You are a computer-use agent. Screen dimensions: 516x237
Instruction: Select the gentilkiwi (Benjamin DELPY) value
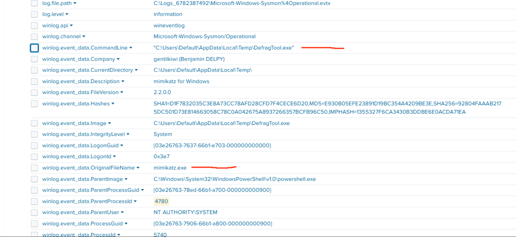189,59
